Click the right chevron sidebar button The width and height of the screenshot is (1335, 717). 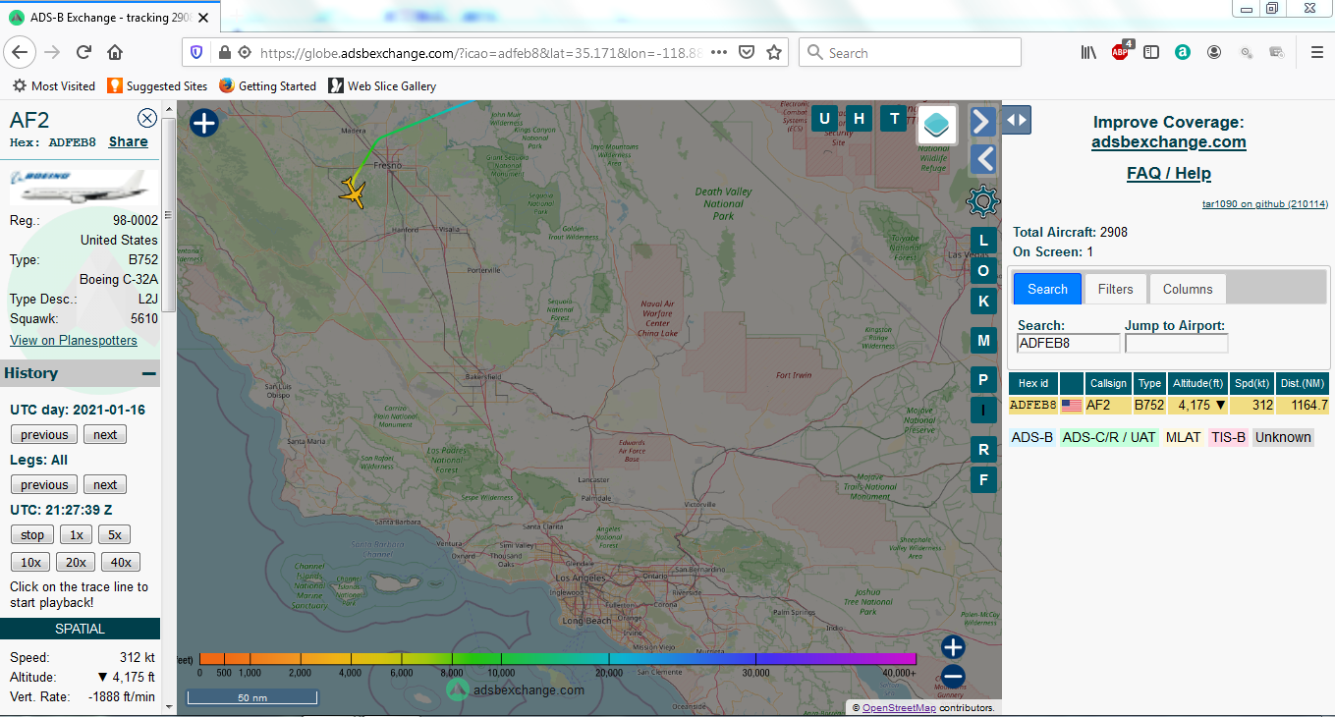tap(983, 122)
